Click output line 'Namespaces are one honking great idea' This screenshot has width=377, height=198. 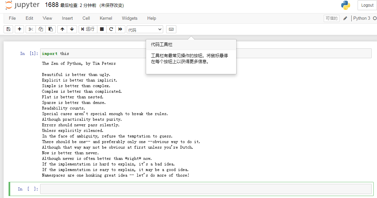click(85, 175)
